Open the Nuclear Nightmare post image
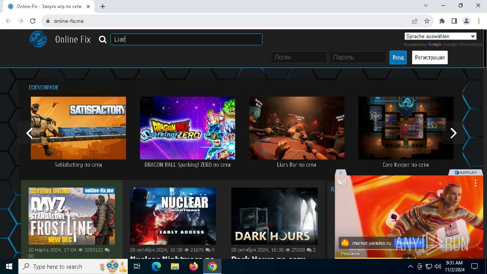The height and width of the screenshot is (274, 487). (x=173, y=216)
